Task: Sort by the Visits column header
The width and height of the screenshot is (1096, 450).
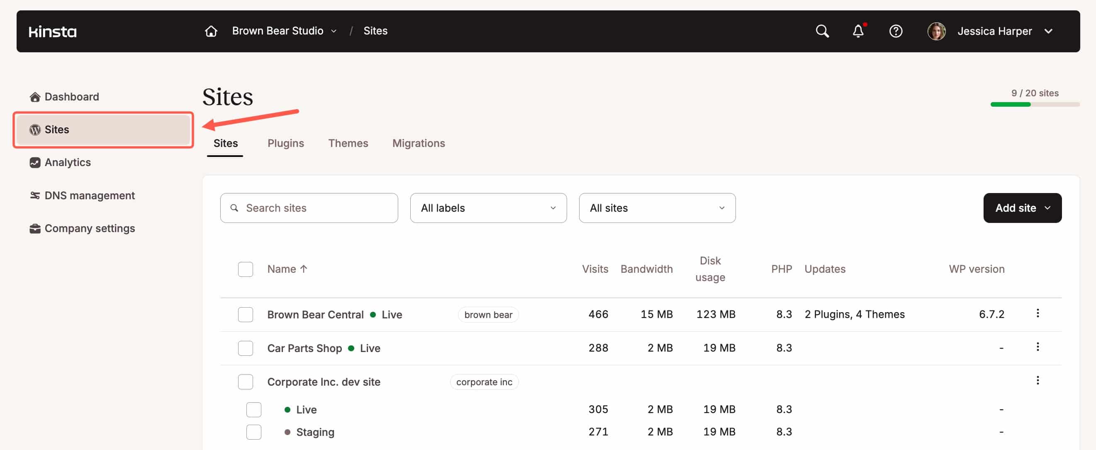Action: point(595,269)
